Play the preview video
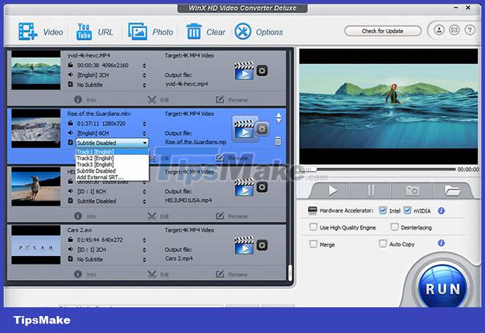The width and height of the screenshot is (485, 333). tap(332, 190)
